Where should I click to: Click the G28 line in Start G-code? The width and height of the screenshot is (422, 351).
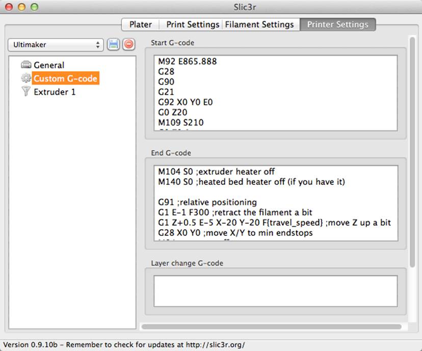(166, 71)
